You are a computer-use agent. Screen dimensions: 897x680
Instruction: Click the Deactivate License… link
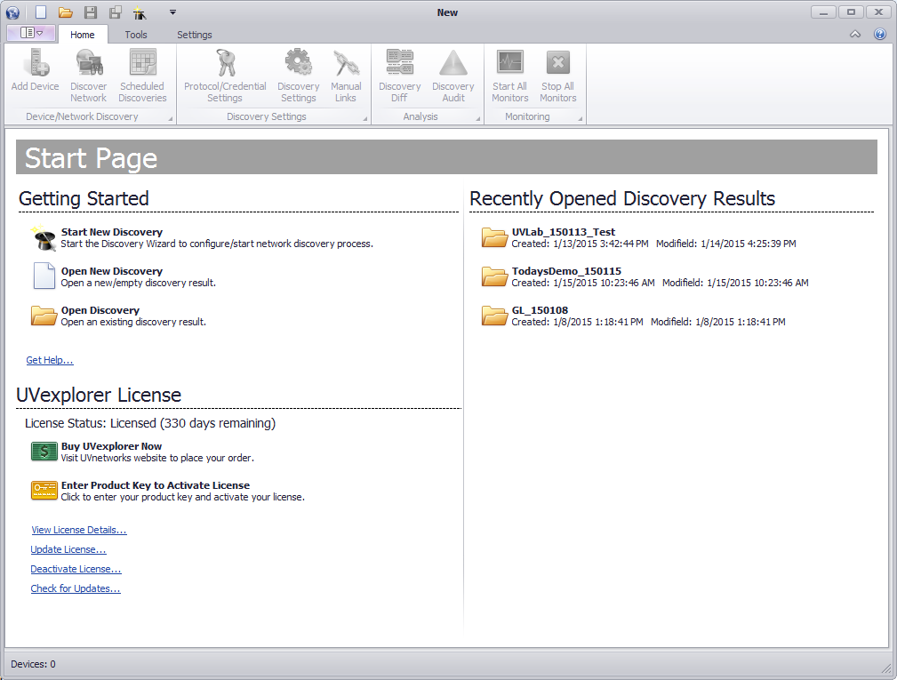click(76, 569)
